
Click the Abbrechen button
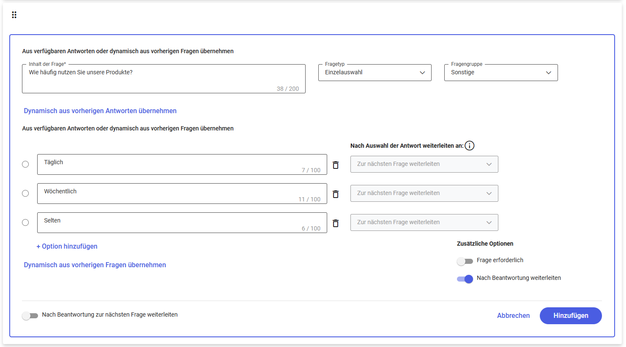coord(514,316)
